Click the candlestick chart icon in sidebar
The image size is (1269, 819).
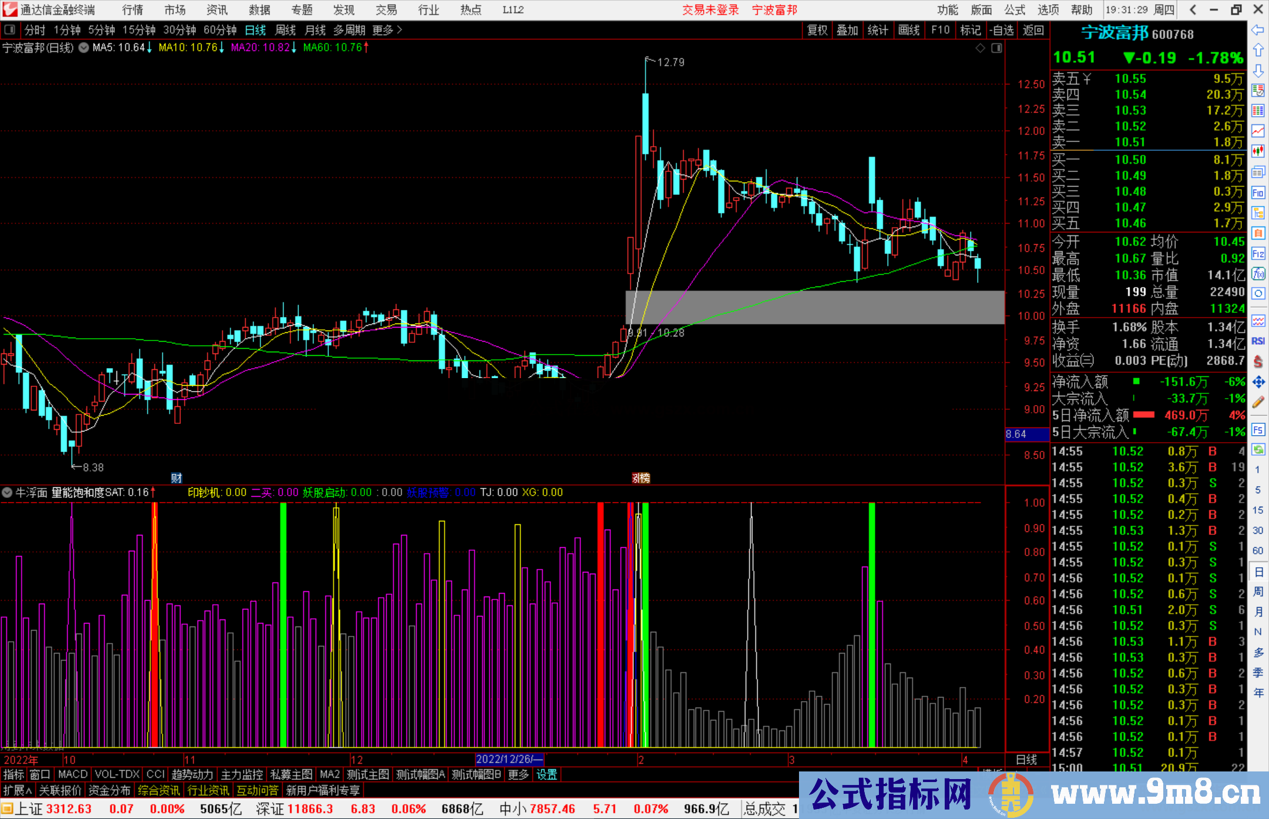[1258, 151]
